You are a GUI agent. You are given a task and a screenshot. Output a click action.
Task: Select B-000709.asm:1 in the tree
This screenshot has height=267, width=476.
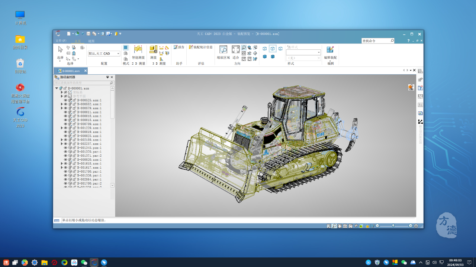(x=89, y=124)
